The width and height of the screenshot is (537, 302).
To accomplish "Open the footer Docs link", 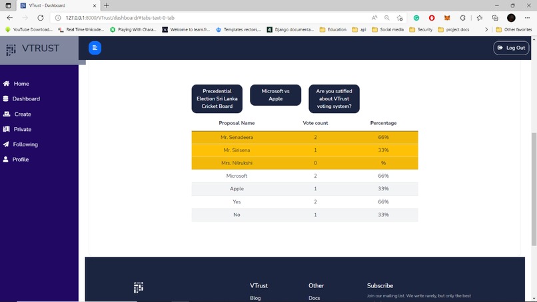I will (x=314, y=298).
